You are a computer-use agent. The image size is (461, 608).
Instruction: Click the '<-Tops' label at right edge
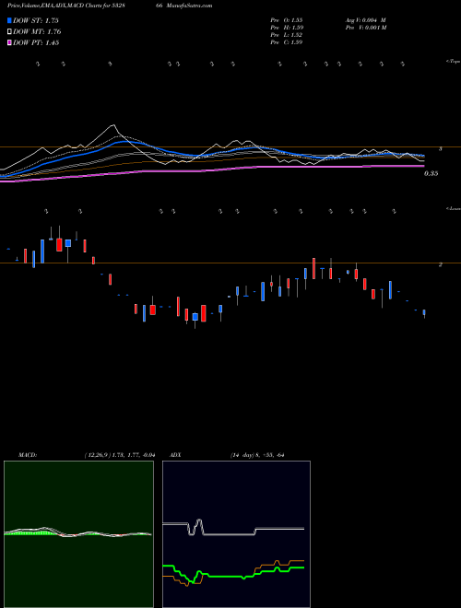tap(453, 62)
